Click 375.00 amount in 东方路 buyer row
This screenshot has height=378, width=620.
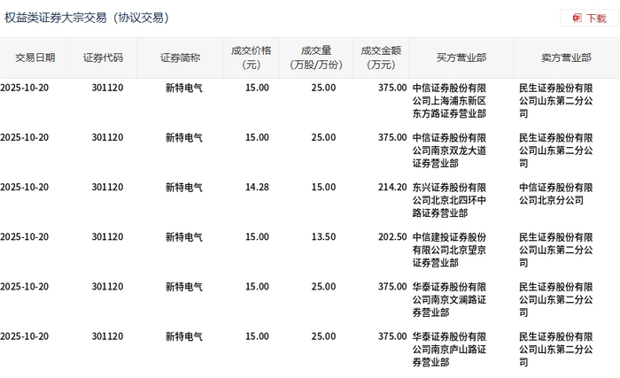coord(392,88)
